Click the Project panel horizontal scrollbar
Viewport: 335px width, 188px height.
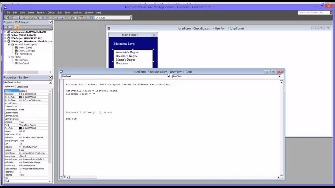(27, 72)
